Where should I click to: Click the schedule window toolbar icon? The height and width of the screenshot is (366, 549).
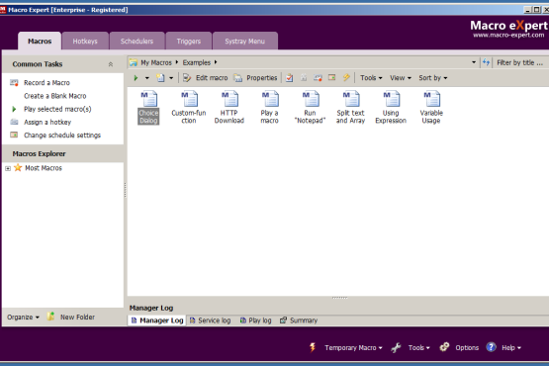pyautogui.click(x=332, y=77)
